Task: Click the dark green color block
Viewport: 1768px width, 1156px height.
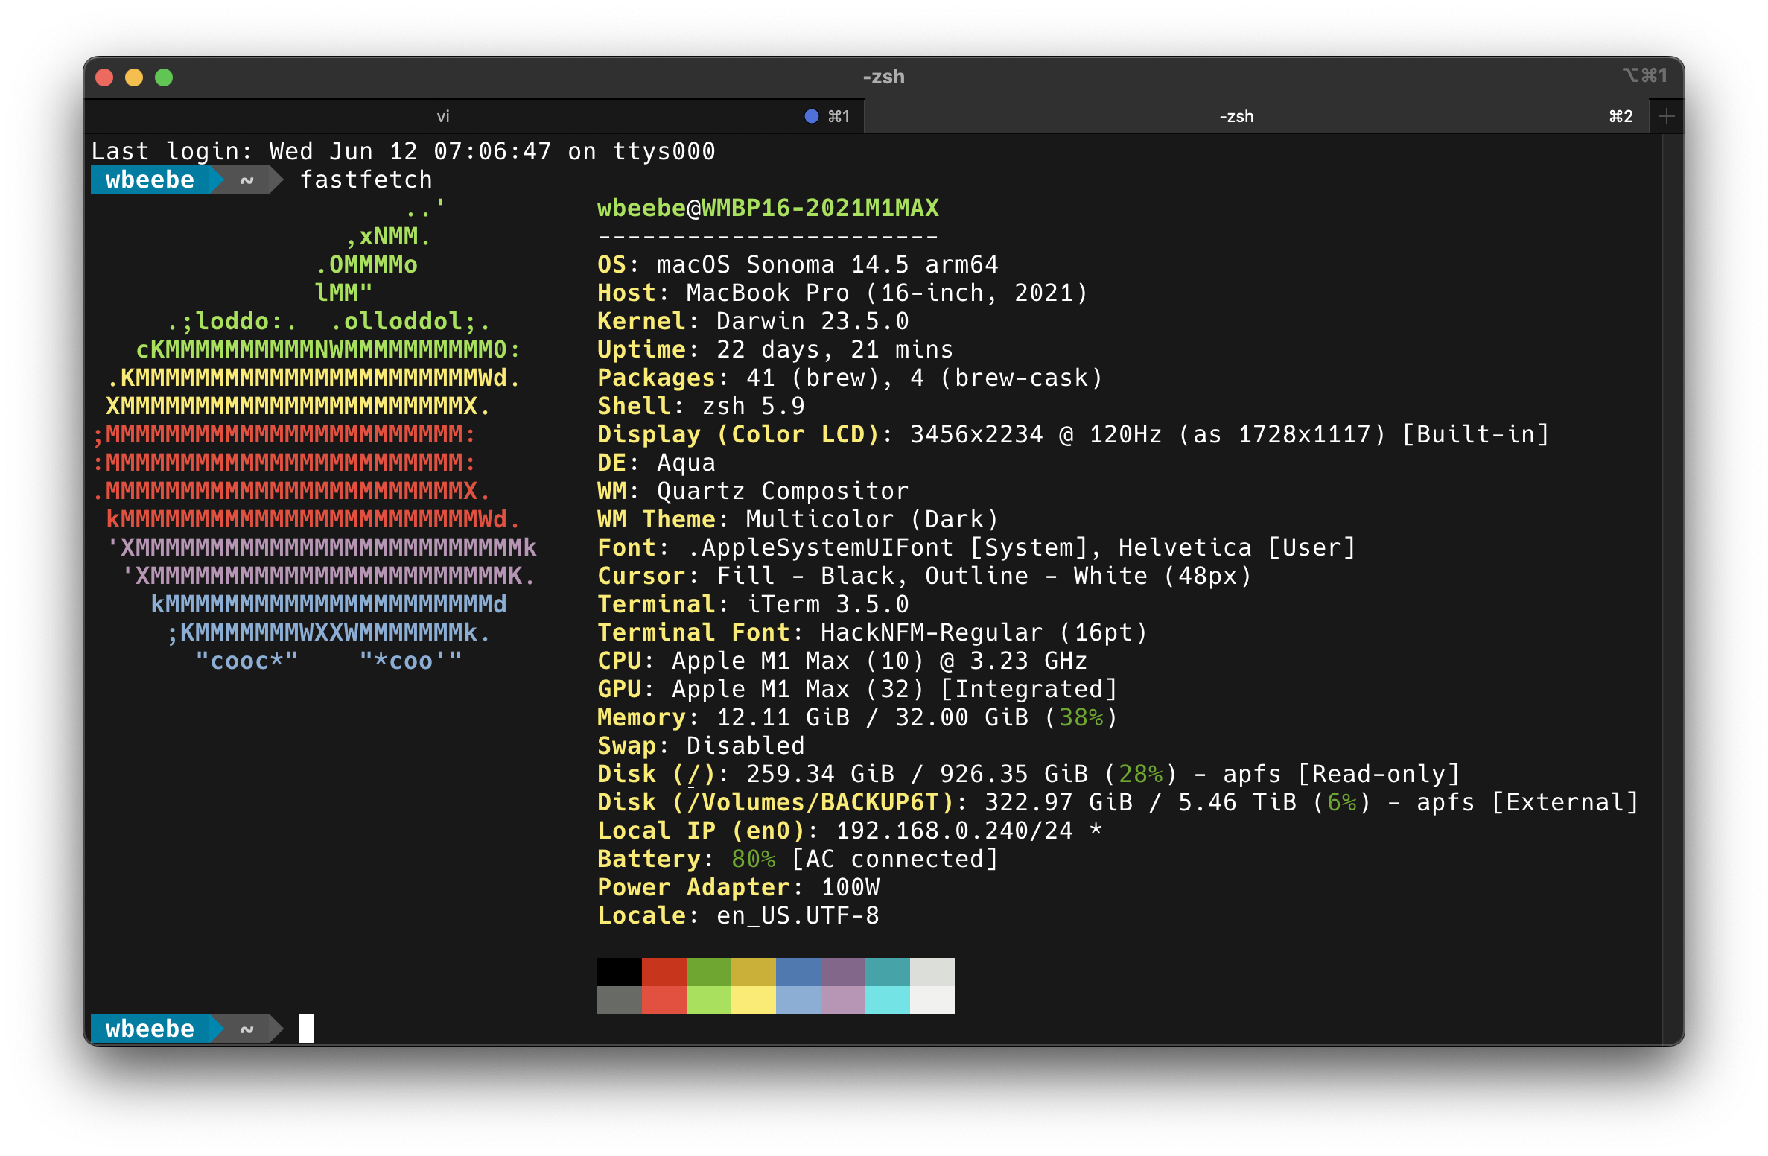Action: pos(709,972)
